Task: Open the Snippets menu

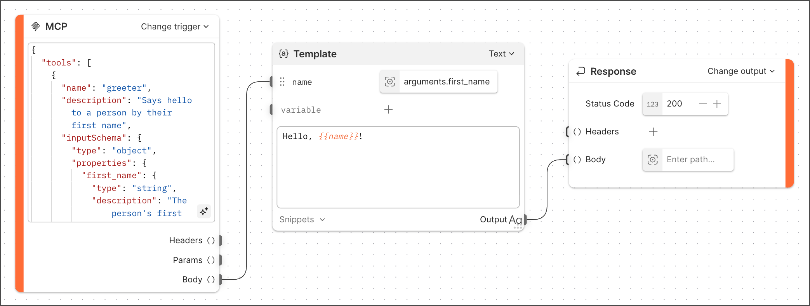Action: click(x=302, y=220)
